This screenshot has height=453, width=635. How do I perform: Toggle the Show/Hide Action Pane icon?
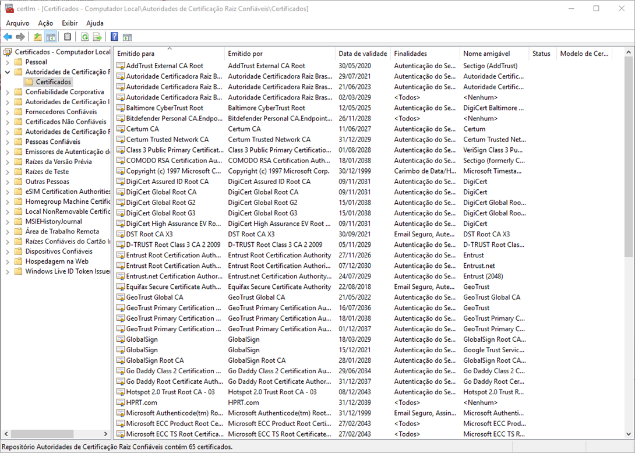pos(127,37)
